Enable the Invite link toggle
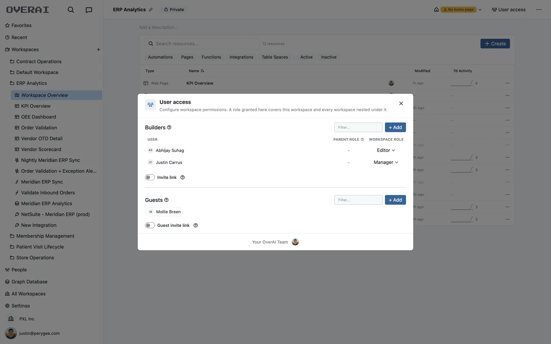The height and width of the screenshot is (344, 551). tap(150, 178)
